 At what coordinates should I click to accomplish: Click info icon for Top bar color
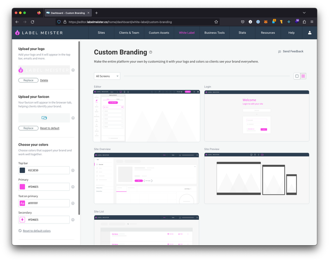coord(73,170)
